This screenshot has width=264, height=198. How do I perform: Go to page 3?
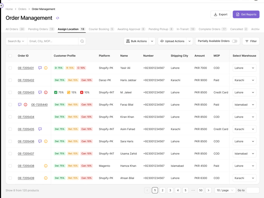[170, 190]
